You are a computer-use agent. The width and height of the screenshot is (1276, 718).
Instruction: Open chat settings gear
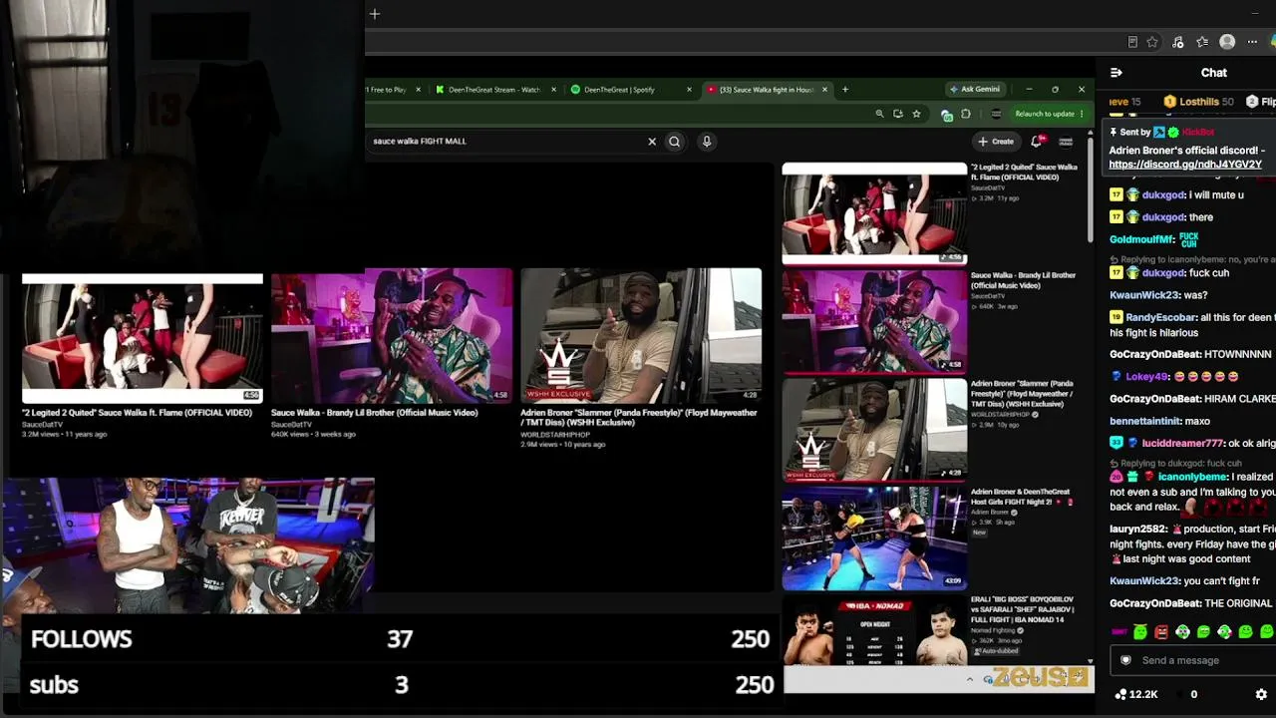(1261, 694)
